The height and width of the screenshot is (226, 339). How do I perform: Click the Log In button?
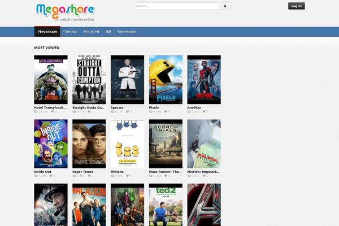[x=297, y=6]
